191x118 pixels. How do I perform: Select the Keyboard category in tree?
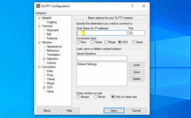[52, 30]
